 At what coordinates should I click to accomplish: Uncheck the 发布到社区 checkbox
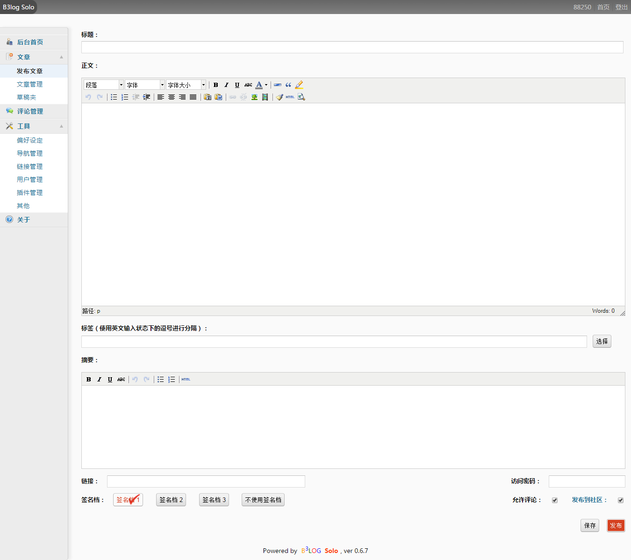[x=621, y=500]
